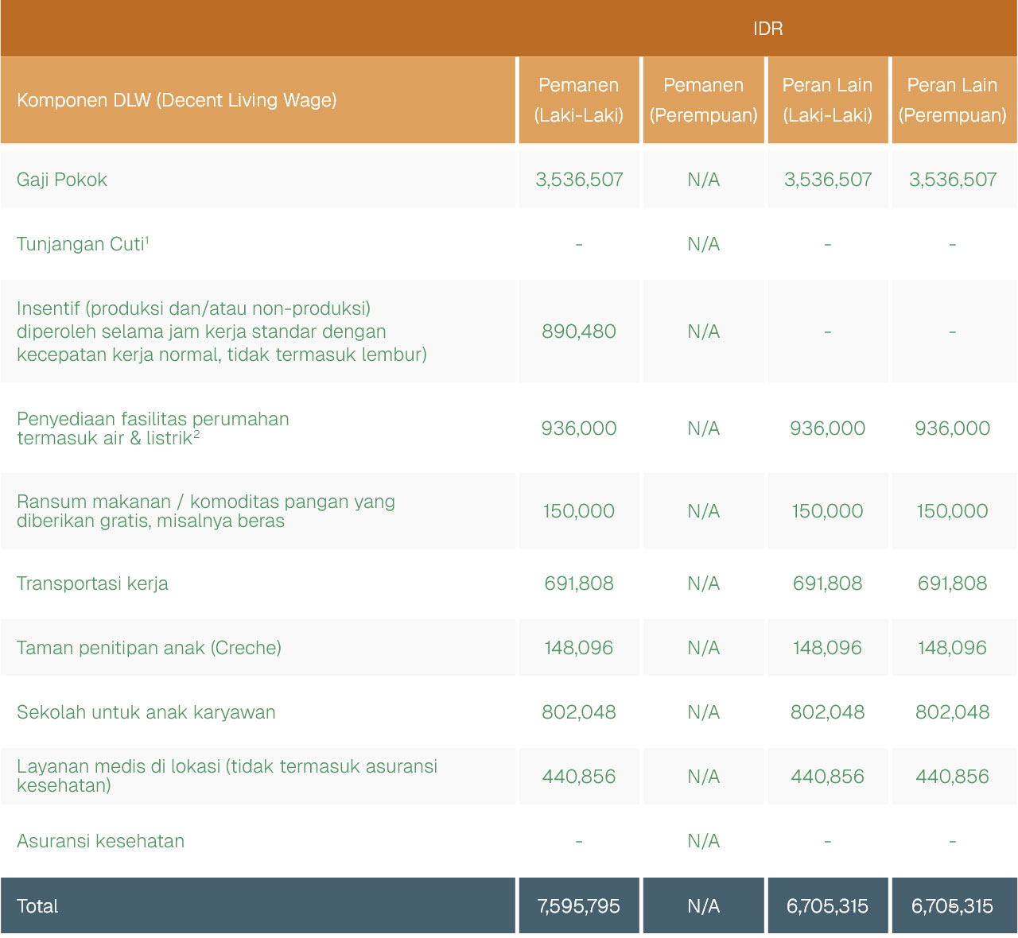Click the Taman penitipan anak (Creche) label

tap(149, 648)
